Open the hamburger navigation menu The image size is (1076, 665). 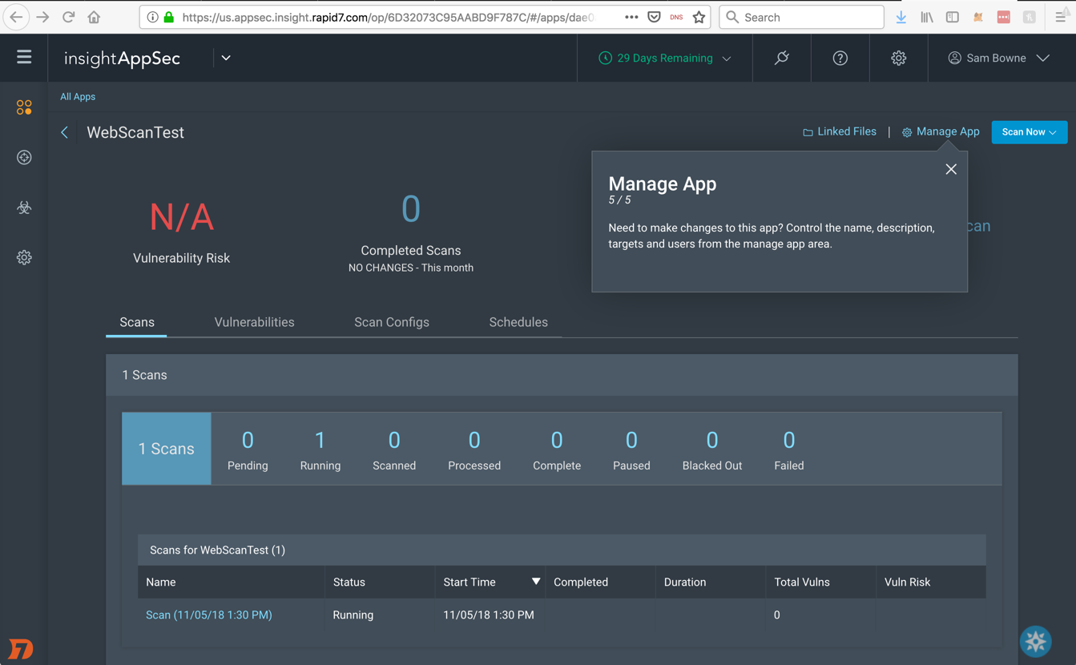[x=24, y=57]
